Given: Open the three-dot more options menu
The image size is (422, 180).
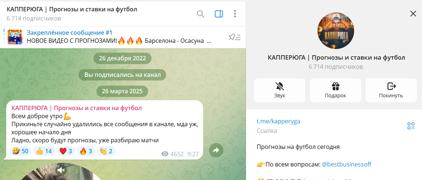Looking at the screenshot, I should click(235, 14).
